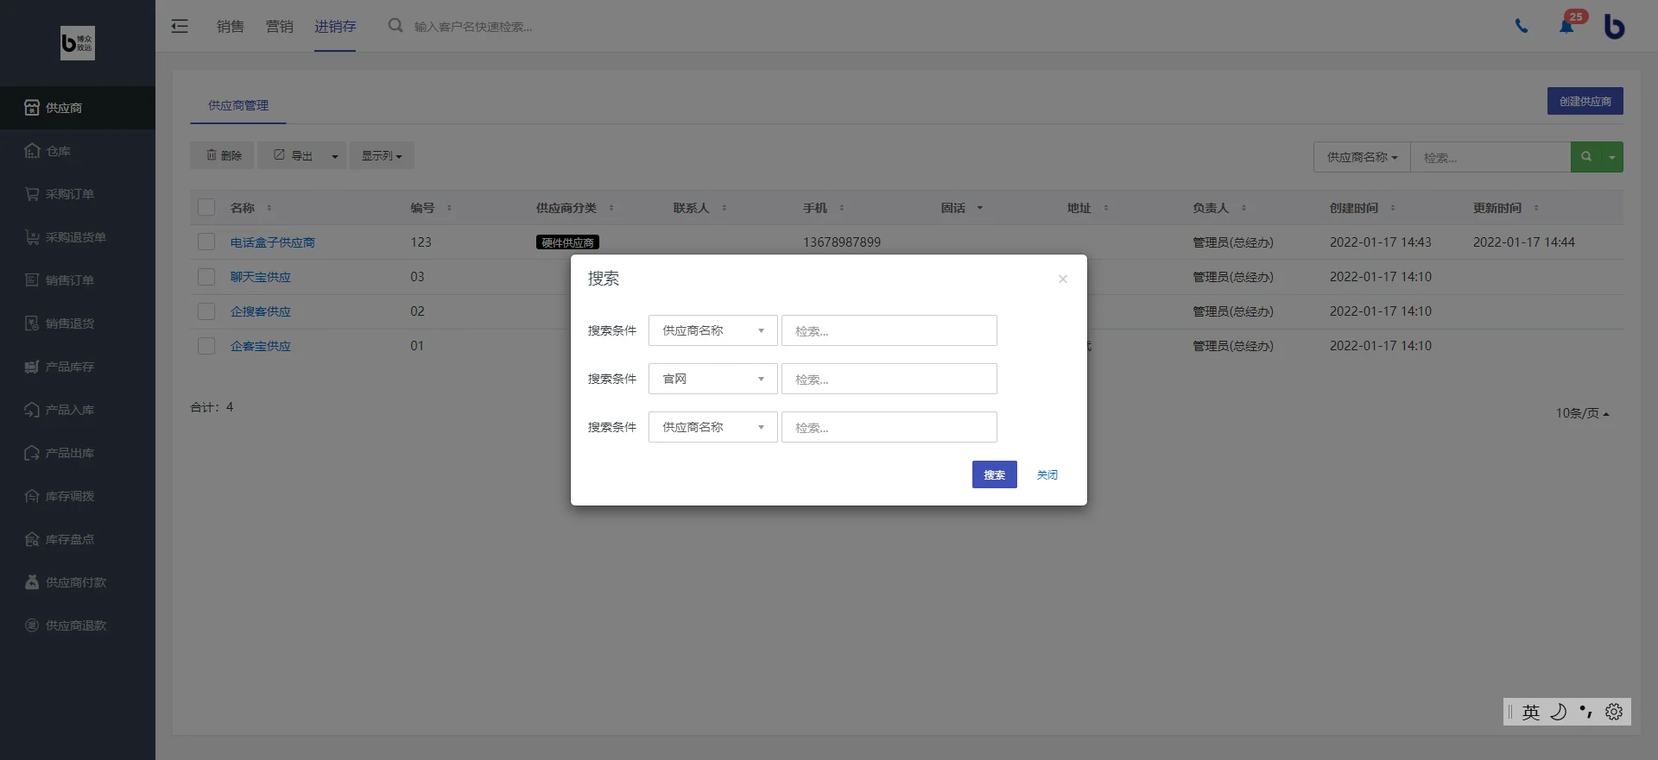This screenshot has height=760, width=1658.
Task: Check the 聊天宝供应 row checkbox
Action: click(206, 276)
